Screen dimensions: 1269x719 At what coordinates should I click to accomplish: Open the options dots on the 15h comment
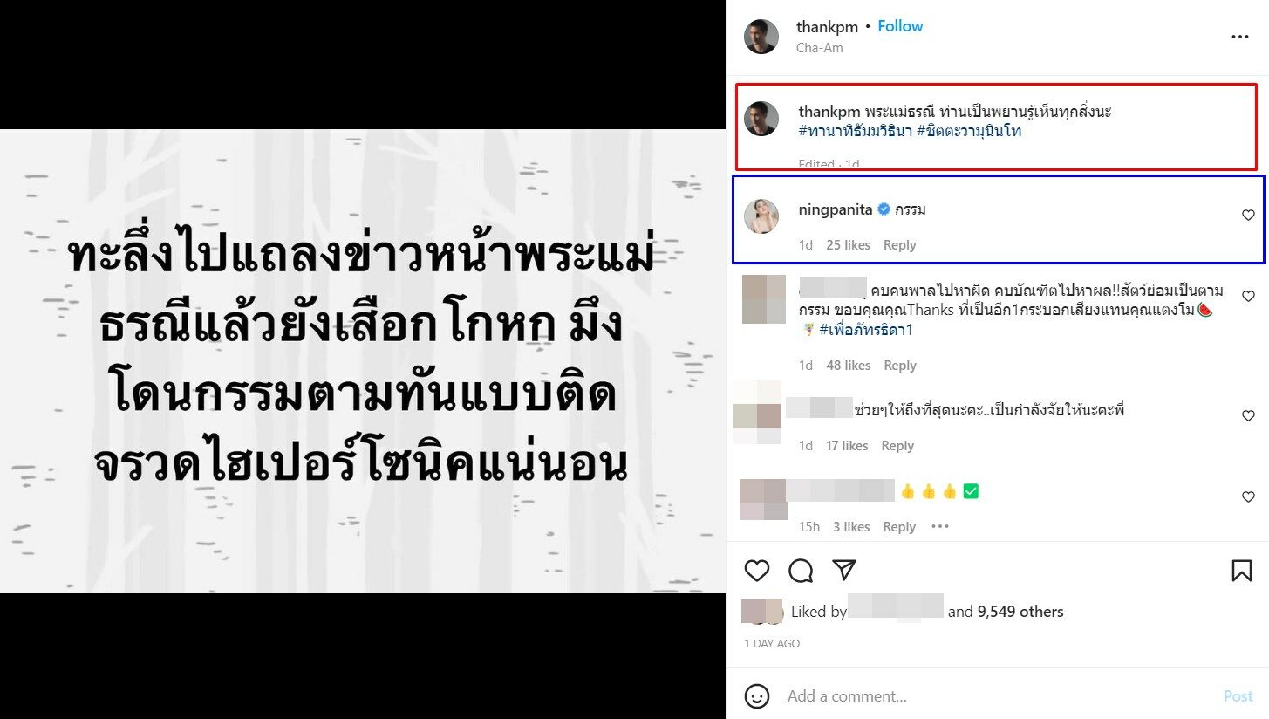(x=939, y=526)
